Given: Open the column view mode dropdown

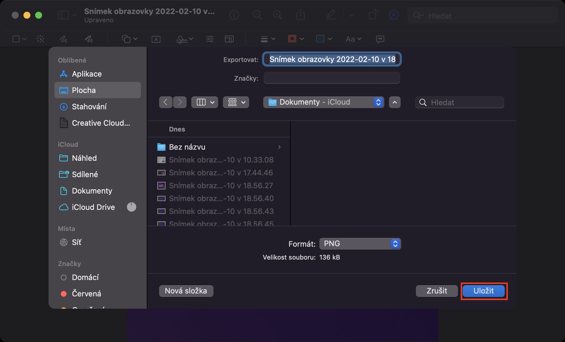Looking at the screenshot, I should coord(204,102).
